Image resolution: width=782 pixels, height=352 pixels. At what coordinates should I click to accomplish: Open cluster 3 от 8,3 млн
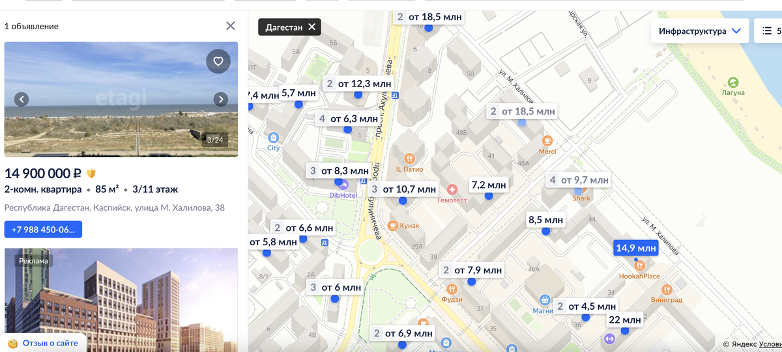pyautogui.click(x=338, y=170)
